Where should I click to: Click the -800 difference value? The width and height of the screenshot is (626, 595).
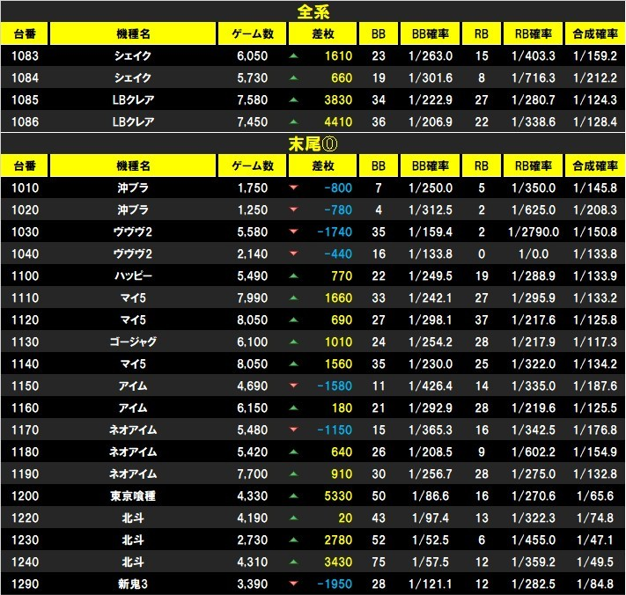pyautogui.click(x=338, y=187)
